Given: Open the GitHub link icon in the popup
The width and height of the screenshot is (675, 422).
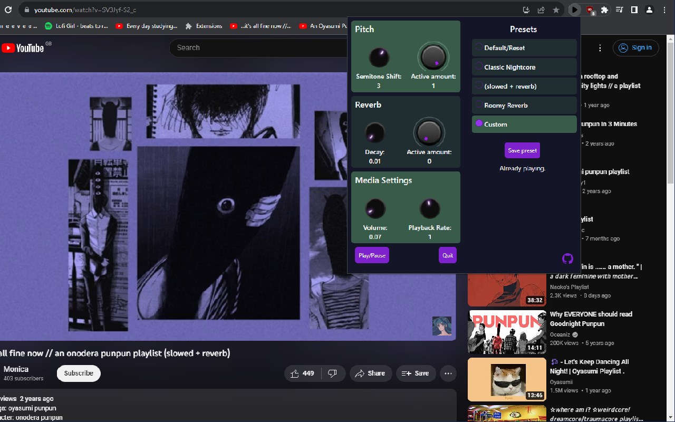Looking at the screenshot, I should coord(567,258).
